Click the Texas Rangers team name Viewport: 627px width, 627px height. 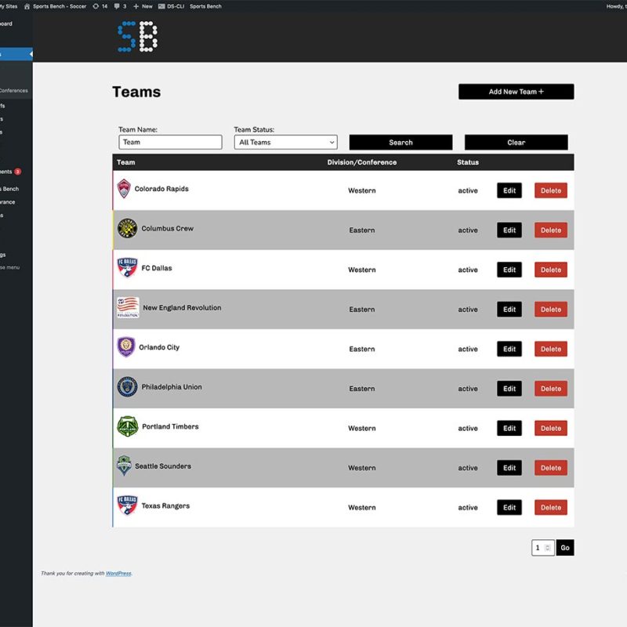165,506
